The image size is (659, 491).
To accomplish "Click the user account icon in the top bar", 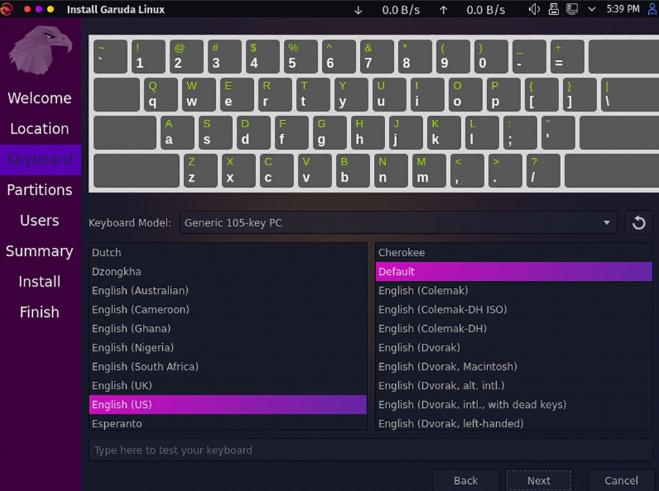I will [x=653, y=9].
